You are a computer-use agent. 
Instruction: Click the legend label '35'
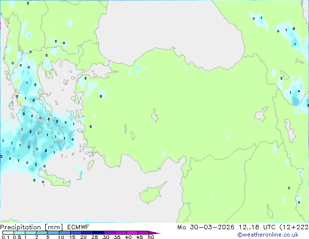(117, 237)
